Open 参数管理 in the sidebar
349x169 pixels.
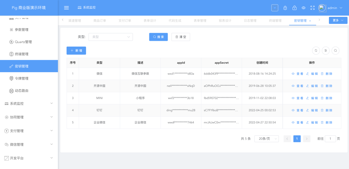(29, 30)
